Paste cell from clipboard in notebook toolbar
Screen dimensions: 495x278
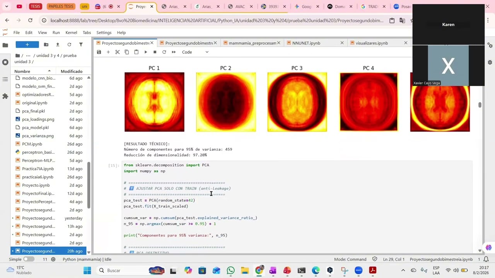(x=136, y=52)
